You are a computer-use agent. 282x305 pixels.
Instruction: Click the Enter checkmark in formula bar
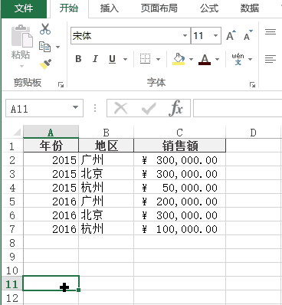click(149, 109)
